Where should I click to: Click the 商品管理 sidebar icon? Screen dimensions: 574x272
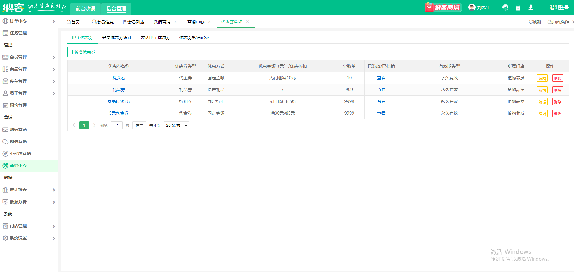[5, 69]
